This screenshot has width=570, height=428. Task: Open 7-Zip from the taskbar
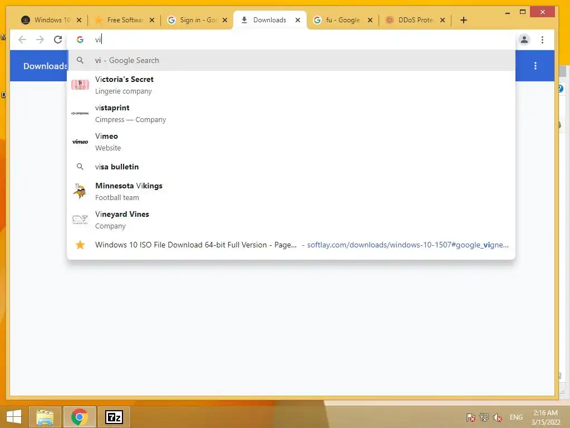point(114,417)
